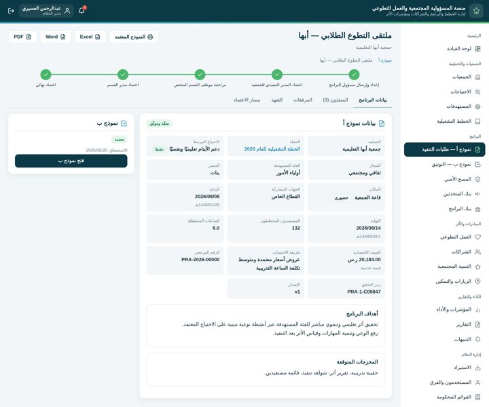Viewport: 489px width, 407px height.
Task: Export as Word document
Action: click(56, 37)
